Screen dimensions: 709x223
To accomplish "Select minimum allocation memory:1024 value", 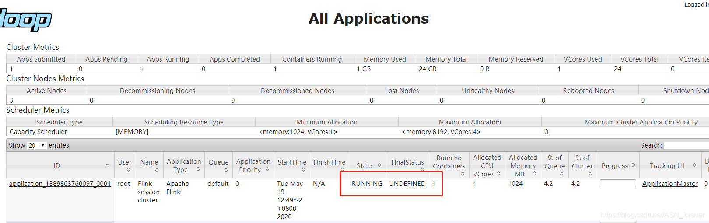I will click(298, 132).
